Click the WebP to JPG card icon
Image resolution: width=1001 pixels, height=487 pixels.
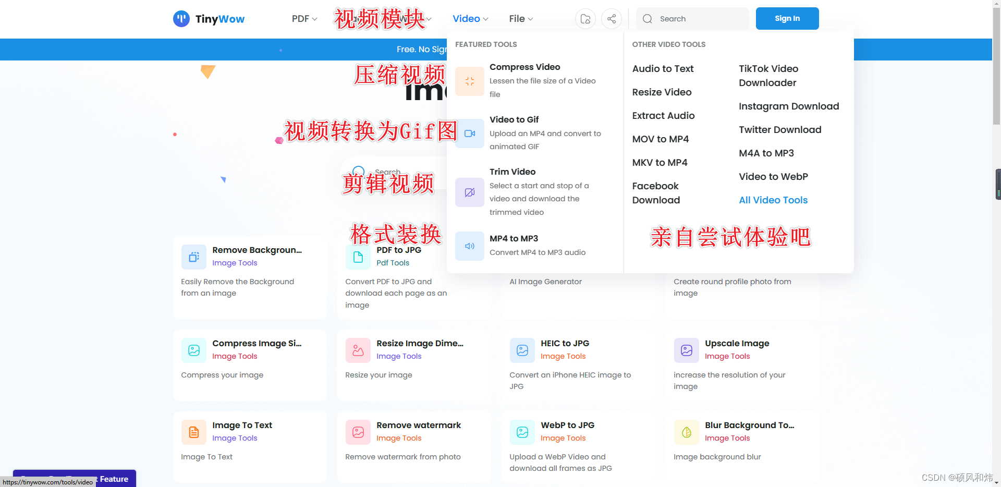[522, 432]
